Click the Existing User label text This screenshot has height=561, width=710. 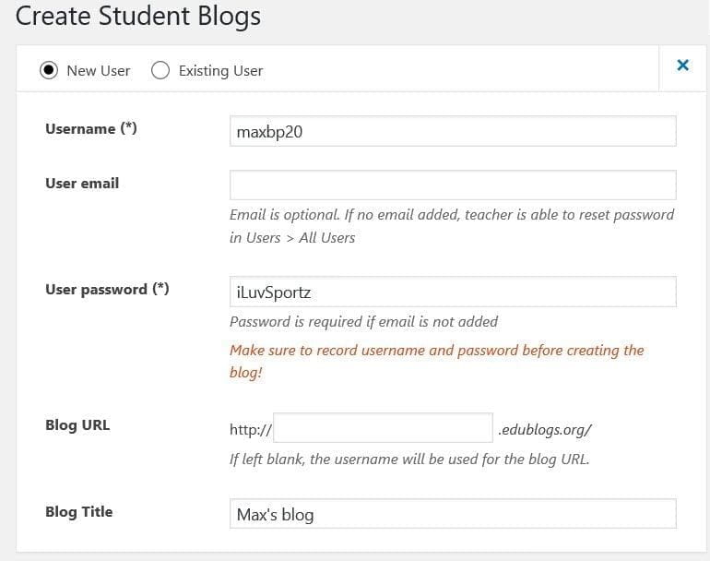pyautogui.click(x=220, y=71)
